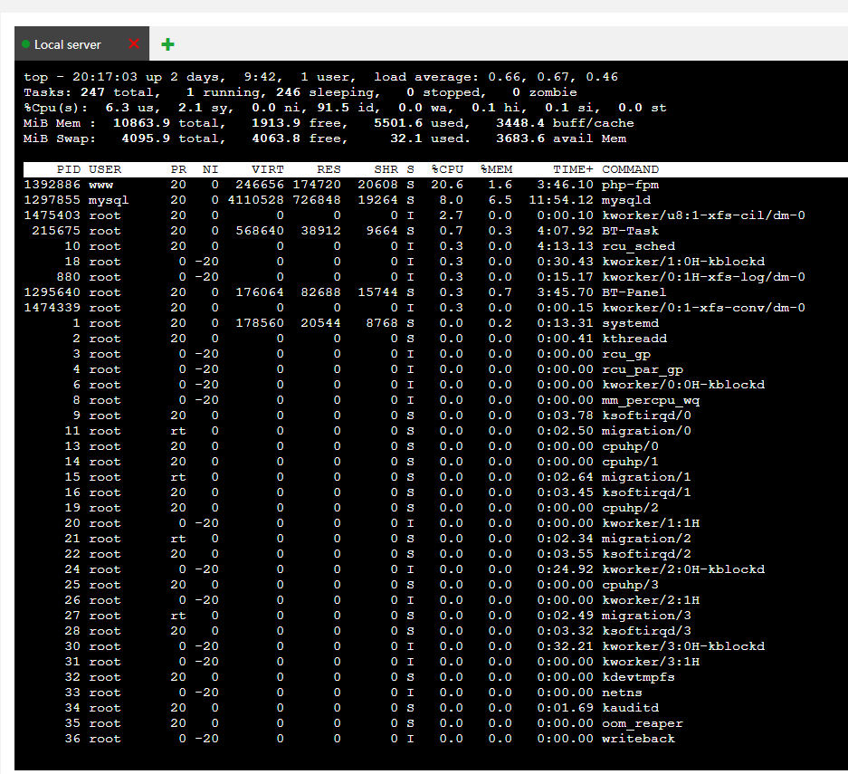Click the BT-Task process name
This screenshot has width=848, height=774.
click(x=630, y=231)
